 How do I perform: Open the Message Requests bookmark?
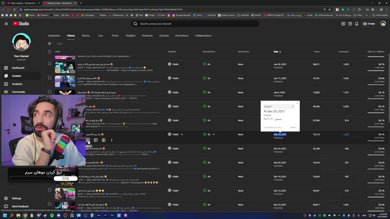[x=182, y=15]
